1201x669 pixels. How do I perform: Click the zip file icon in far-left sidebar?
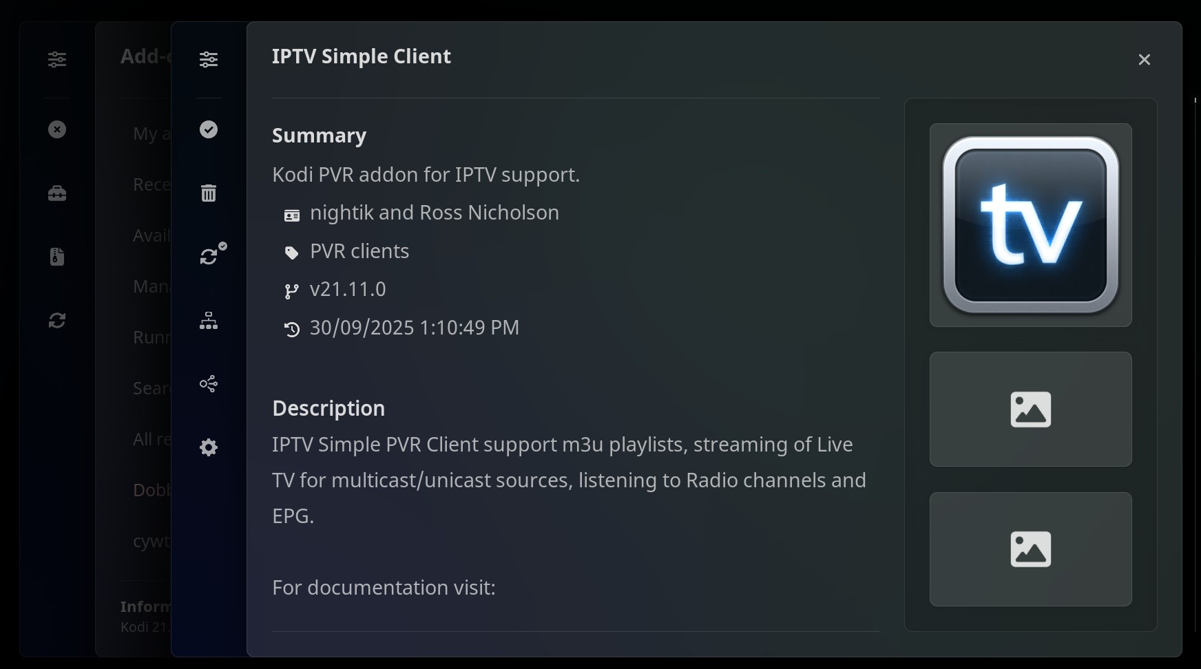[x=57, y=257]
